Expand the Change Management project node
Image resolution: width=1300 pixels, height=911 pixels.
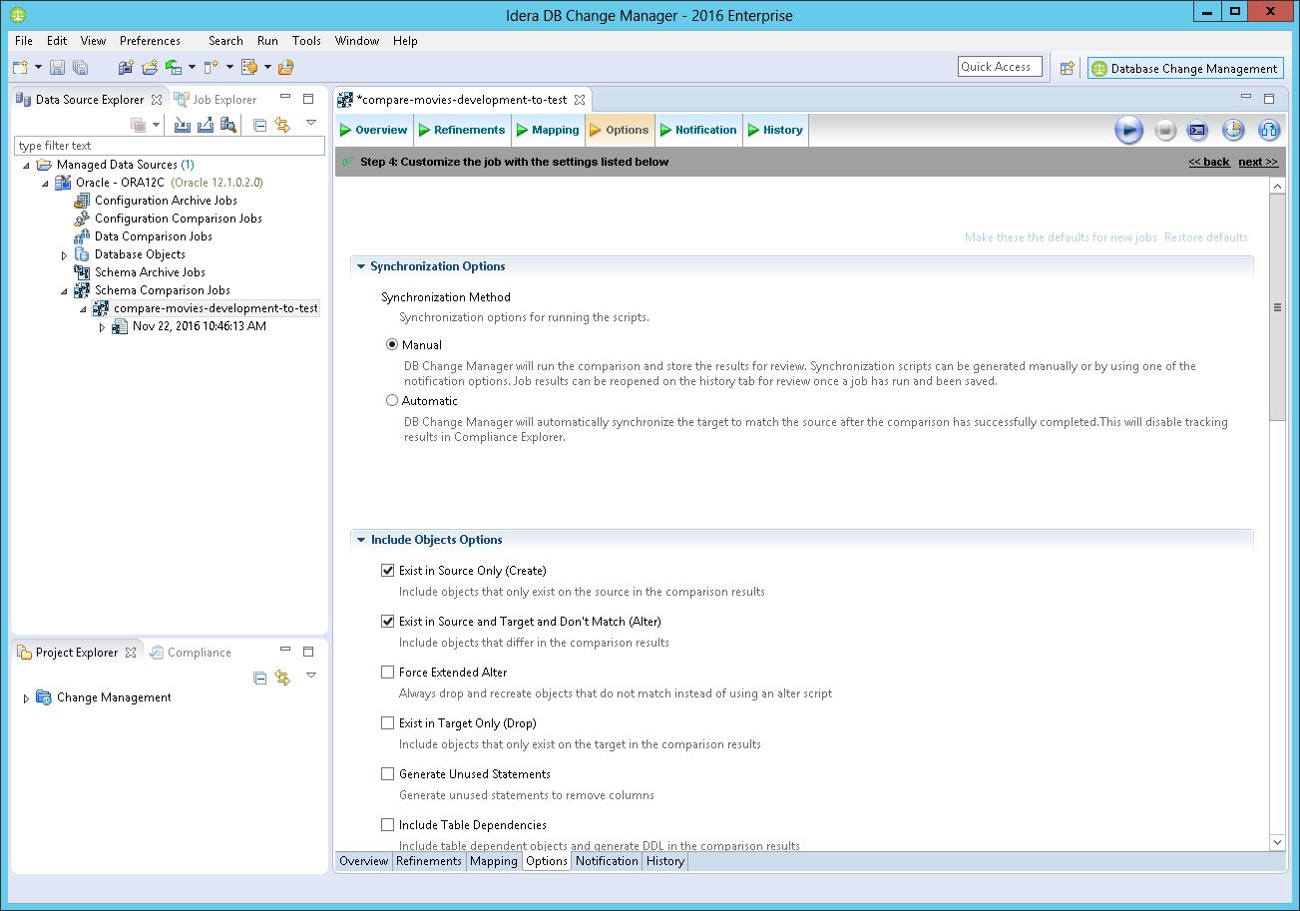click(x=26, y=698)
